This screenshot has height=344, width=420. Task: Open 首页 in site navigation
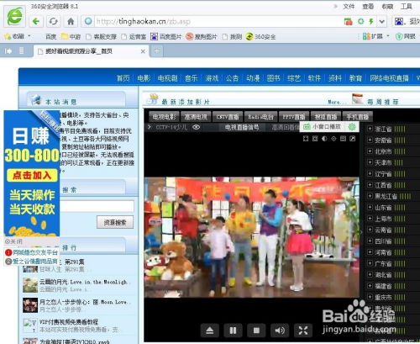click(123, 78)
